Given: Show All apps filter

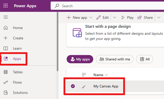Looking at the screenshot, I should [145, 59].
